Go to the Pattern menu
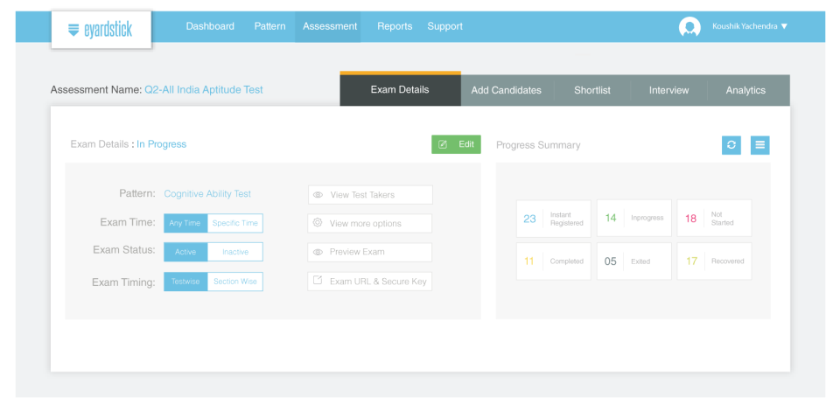This screenshot has height=418, width=840. 270,26
